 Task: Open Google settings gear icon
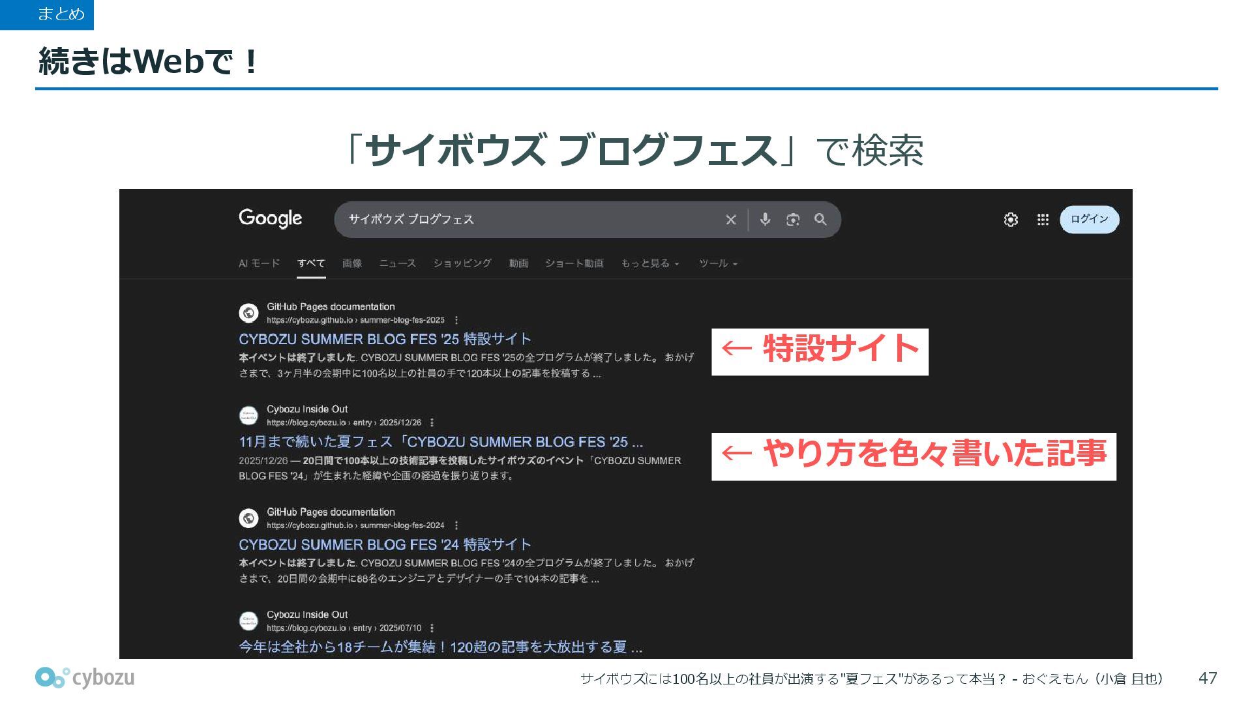click(1011, 220)
